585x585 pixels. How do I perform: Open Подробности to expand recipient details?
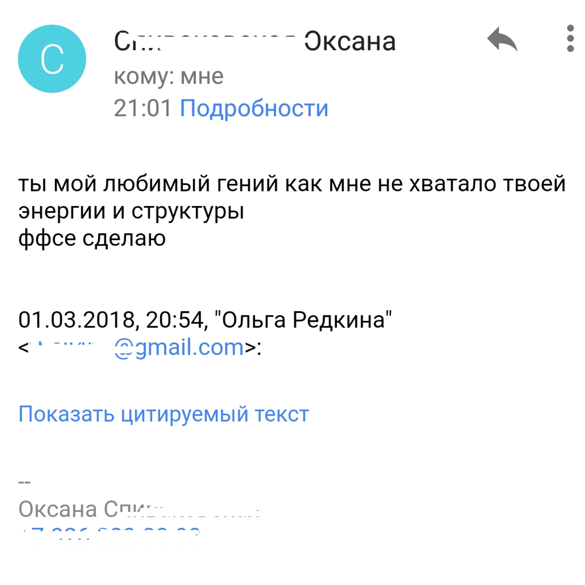point(252,108)
